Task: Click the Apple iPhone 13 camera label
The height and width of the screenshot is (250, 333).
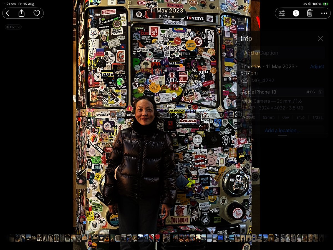Action: tap(259, 92)
